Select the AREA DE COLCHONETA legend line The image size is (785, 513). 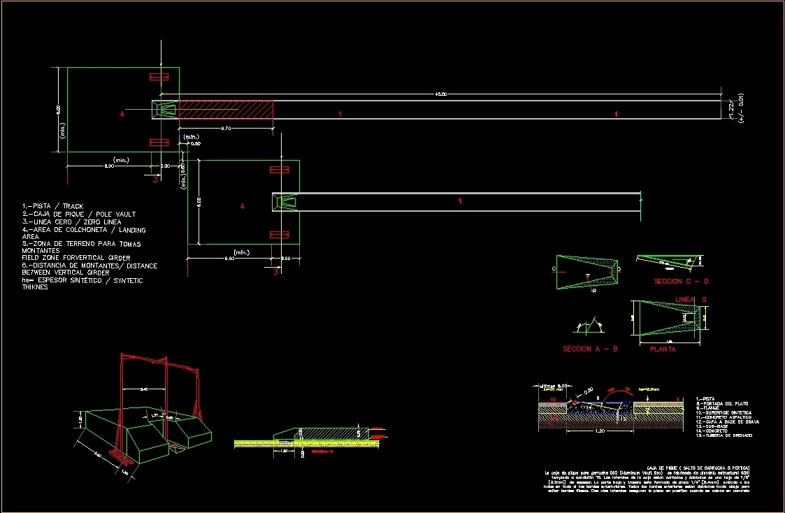[x=84, y=230]
